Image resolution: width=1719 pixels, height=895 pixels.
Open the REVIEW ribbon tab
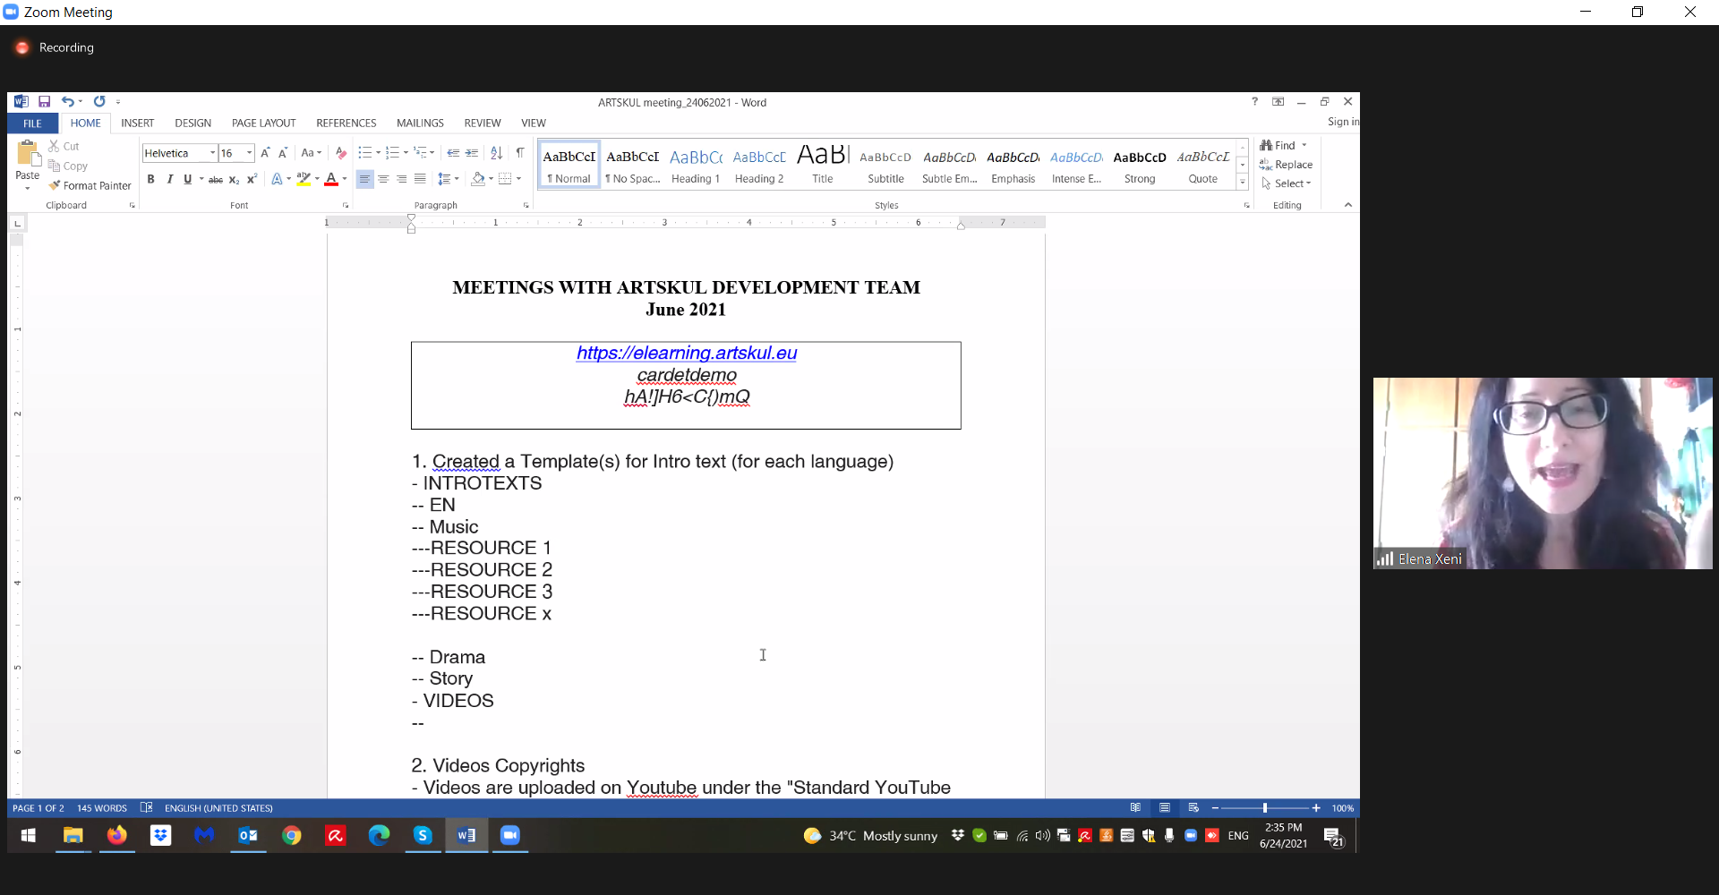point(482,124)
